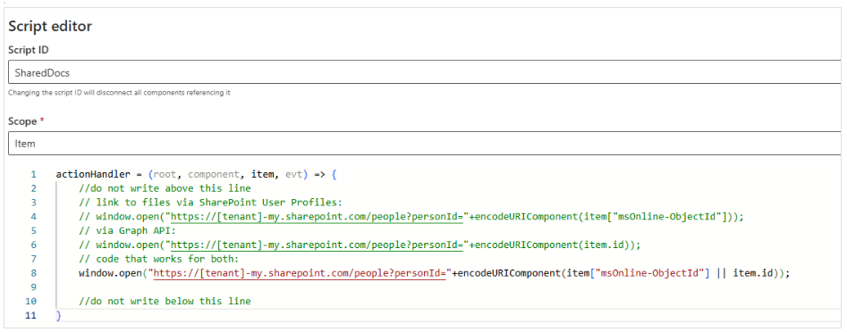The image size is (847, 332).
Task: Click the Script editor heading
Action: click(x=50, y=25)
